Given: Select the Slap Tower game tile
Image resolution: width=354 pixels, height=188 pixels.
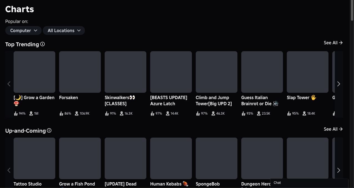Looking at the screenshot, I should pyautogui.click(x=308, y=72).
